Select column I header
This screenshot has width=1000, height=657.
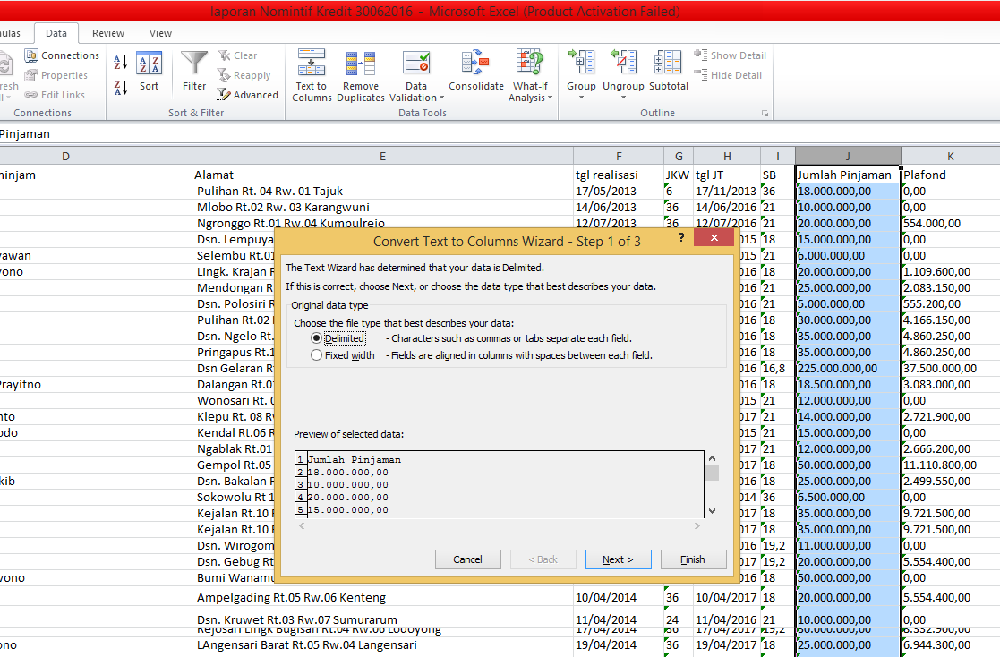(777, 157)
